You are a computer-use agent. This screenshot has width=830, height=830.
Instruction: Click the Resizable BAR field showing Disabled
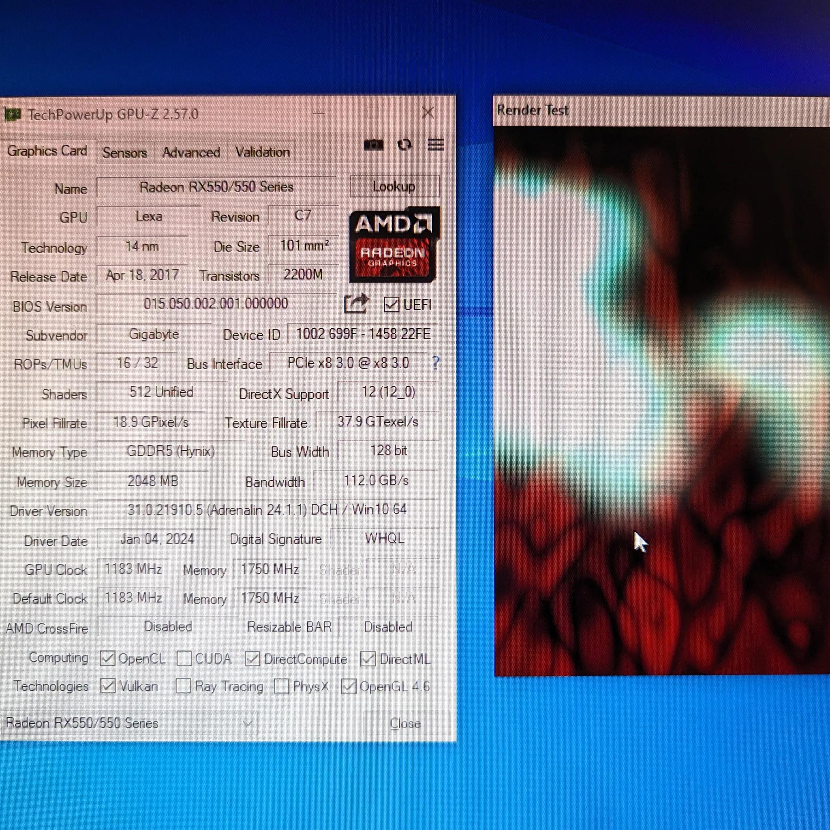point(388,627)
